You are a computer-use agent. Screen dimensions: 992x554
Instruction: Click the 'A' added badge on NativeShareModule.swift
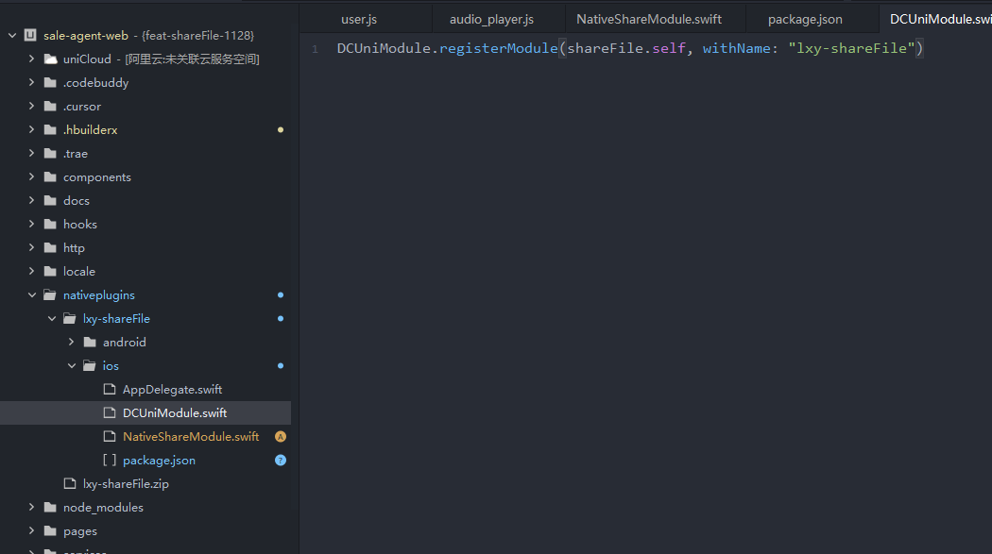(280, 437)
